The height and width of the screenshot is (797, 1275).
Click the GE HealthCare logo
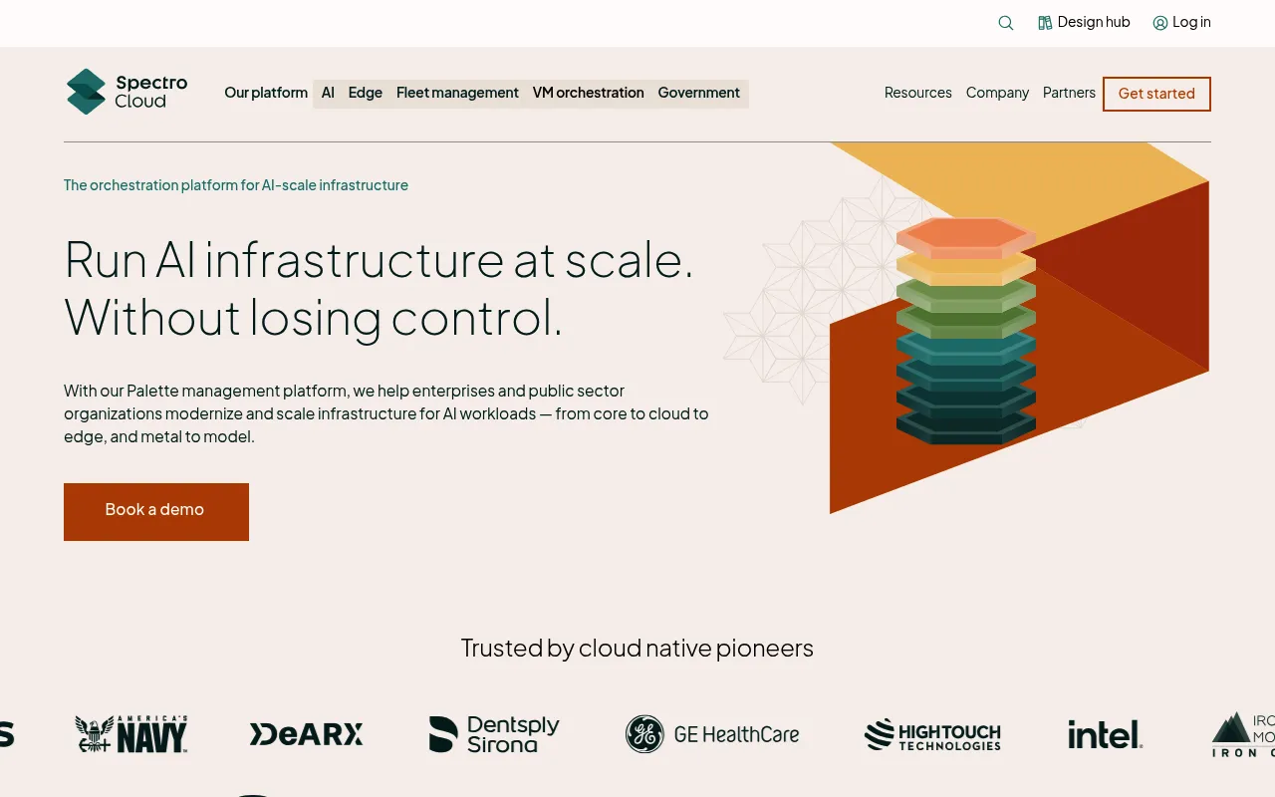tap(712, 734)
